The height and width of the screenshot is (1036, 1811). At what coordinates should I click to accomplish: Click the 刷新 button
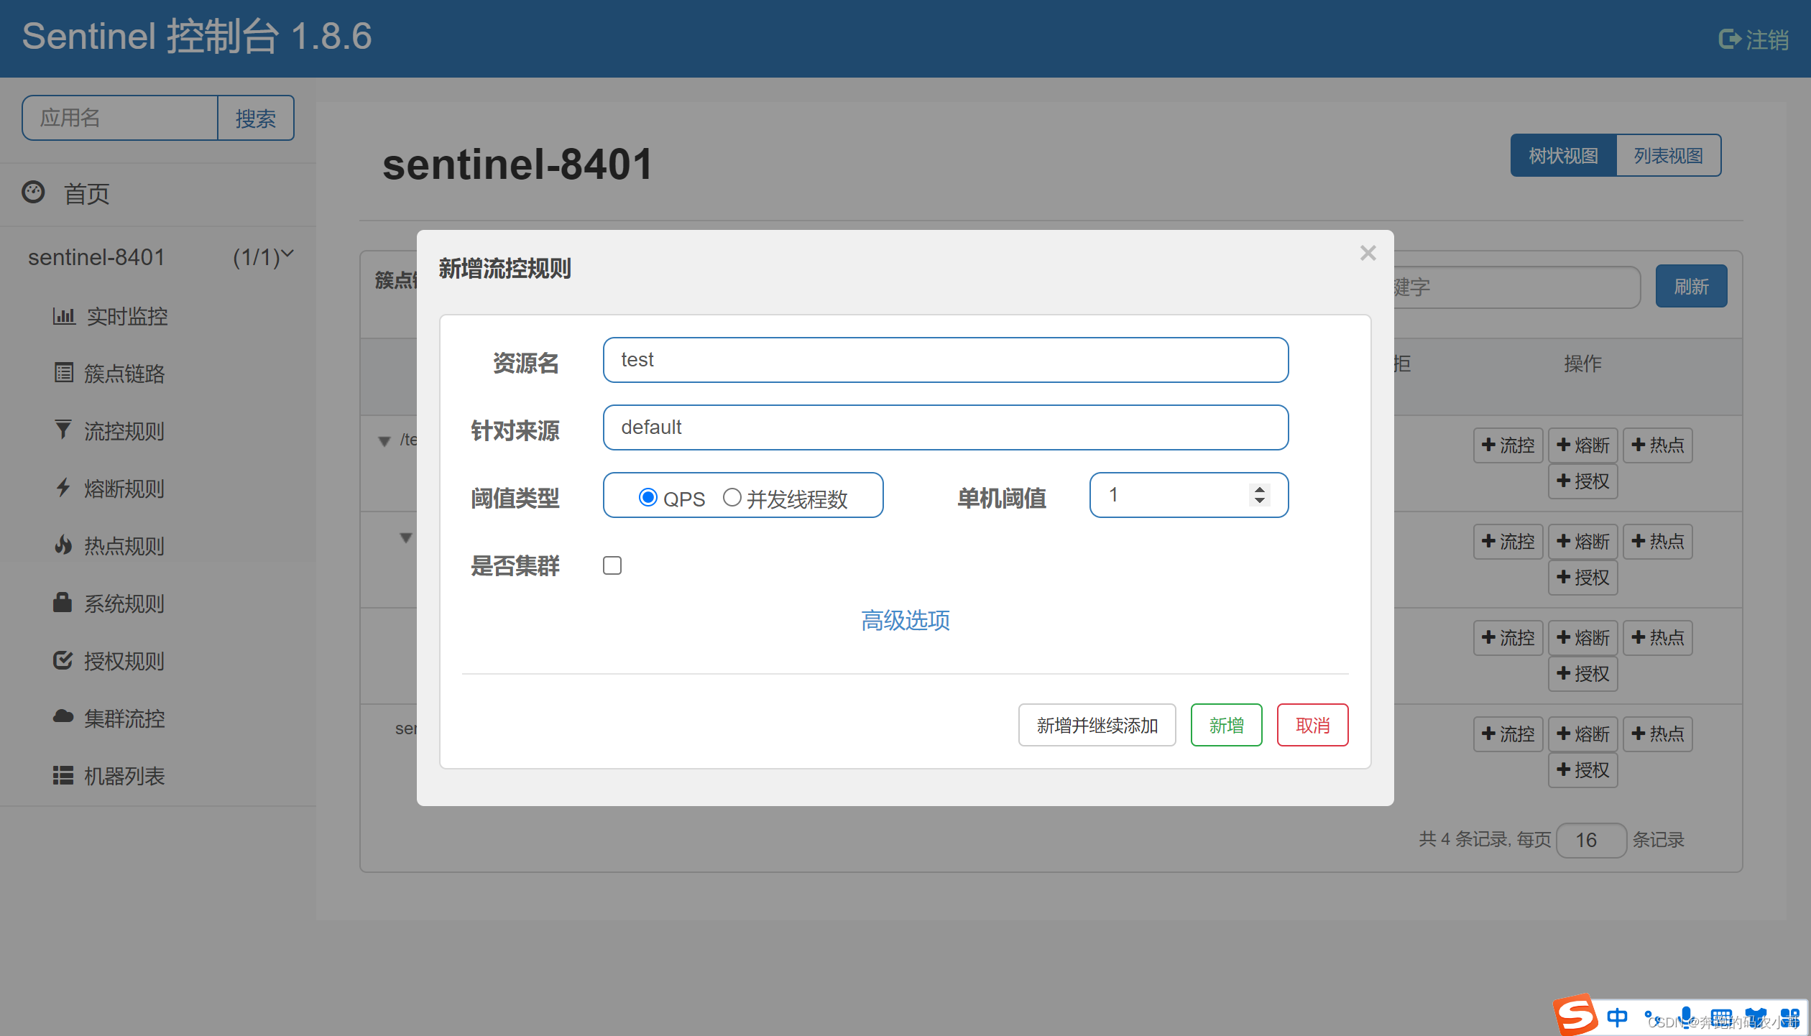[1691, 287]
